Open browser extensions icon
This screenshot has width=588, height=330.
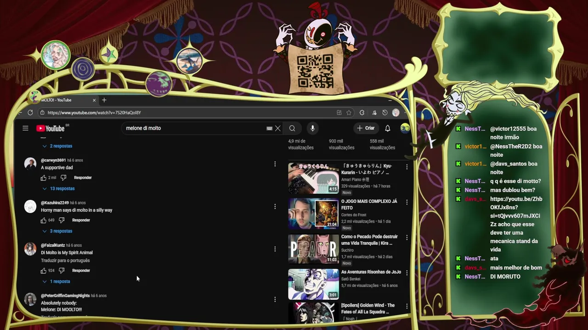[x=362, y=112]
